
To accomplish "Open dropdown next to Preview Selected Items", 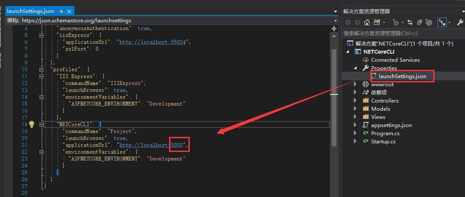I will [x=450, y=23].
